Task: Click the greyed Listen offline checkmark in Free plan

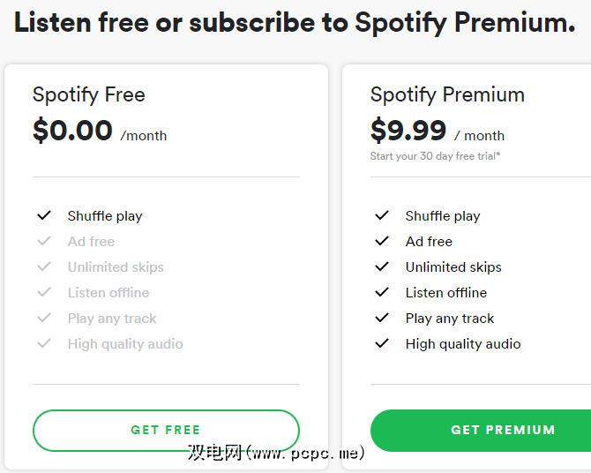Action: pos(44,292)
